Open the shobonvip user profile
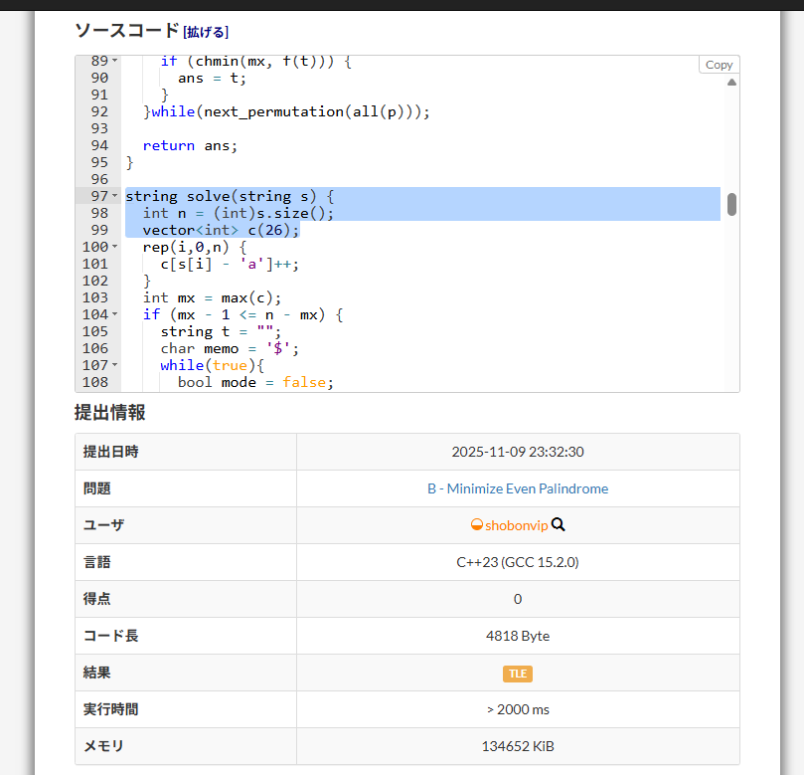Screen dimensions: 804x775 click(x=517, y=525)
